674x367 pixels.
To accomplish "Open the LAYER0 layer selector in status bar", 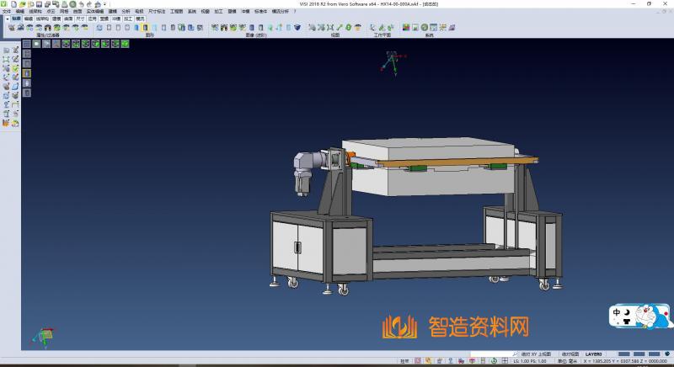I will coord(595,354).
